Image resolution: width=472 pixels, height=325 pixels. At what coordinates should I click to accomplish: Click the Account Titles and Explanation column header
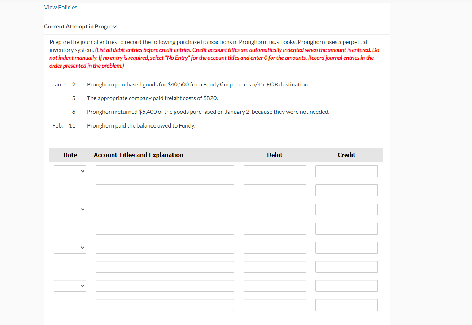(x=138, y=155)
